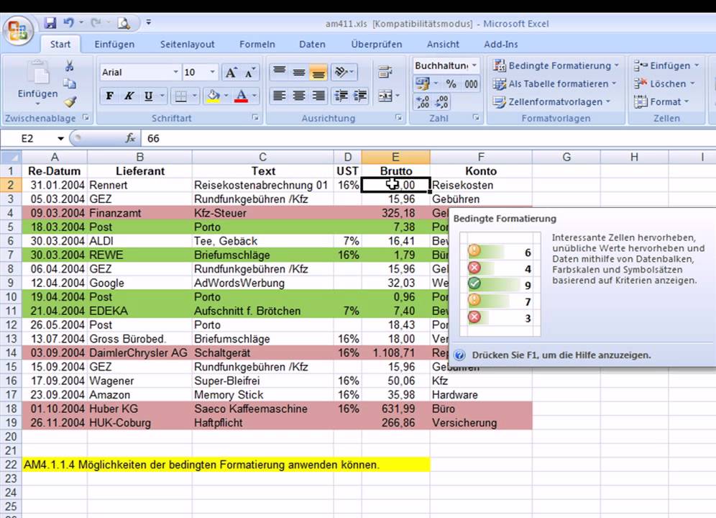This screenshot has height=518, width=716.
Task: Toggle bold formatting F button
Action: (109, 96)
